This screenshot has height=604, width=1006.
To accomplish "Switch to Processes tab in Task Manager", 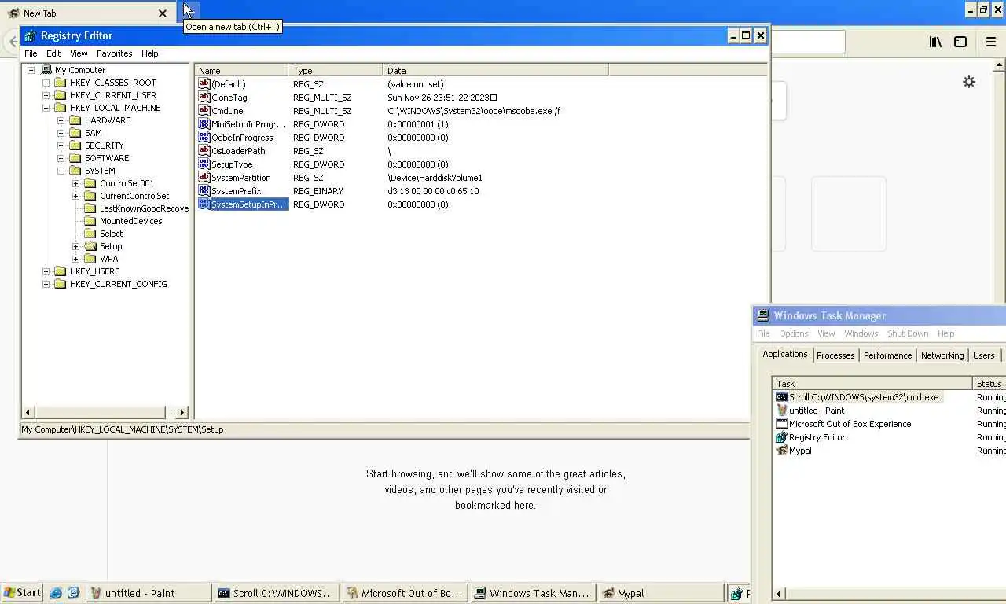I will click(835, 355).
